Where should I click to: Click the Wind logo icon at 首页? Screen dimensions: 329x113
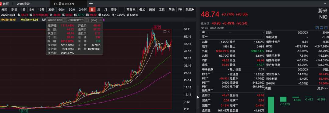pos(1,4)
